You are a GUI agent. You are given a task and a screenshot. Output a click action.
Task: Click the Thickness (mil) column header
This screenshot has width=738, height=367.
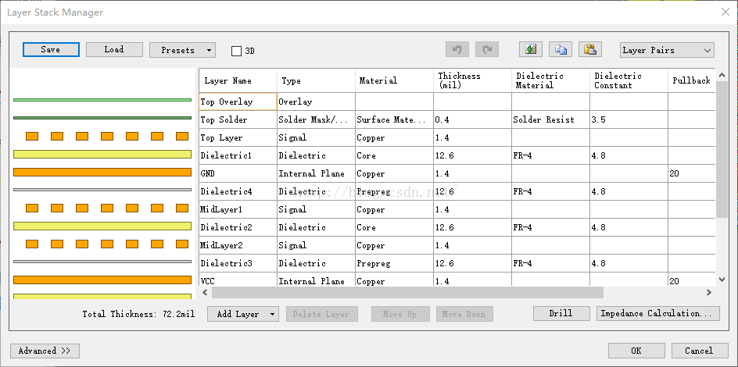tap(472, 80)
